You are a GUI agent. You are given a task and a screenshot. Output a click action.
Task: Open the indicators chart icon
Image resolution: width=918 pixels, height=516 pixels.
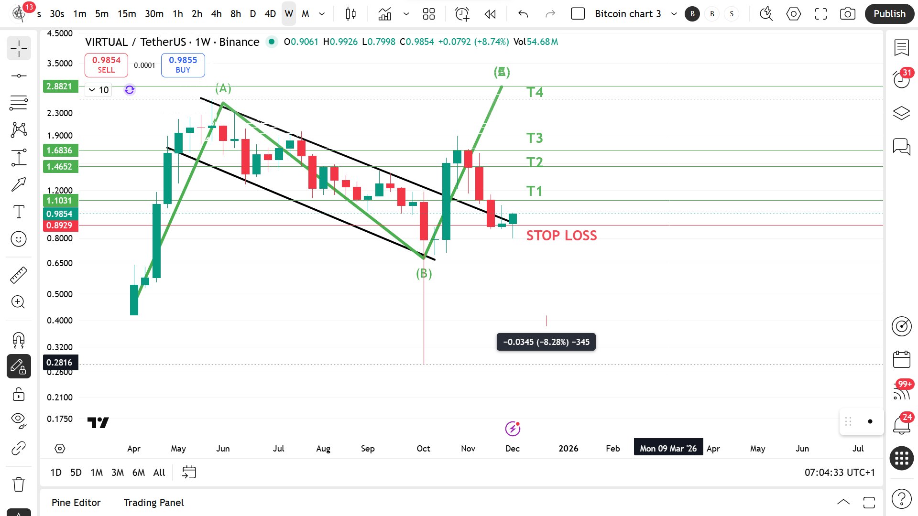[x=384, y=14]
